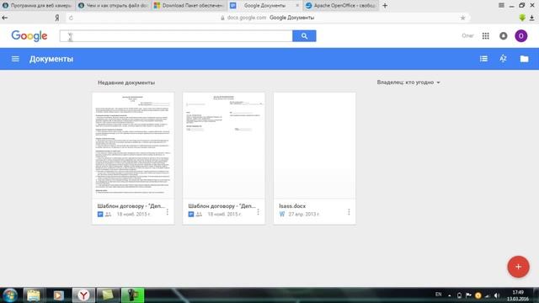Open media player taskbar icon
Screen dimensions: 539x303
pos(58,295)
